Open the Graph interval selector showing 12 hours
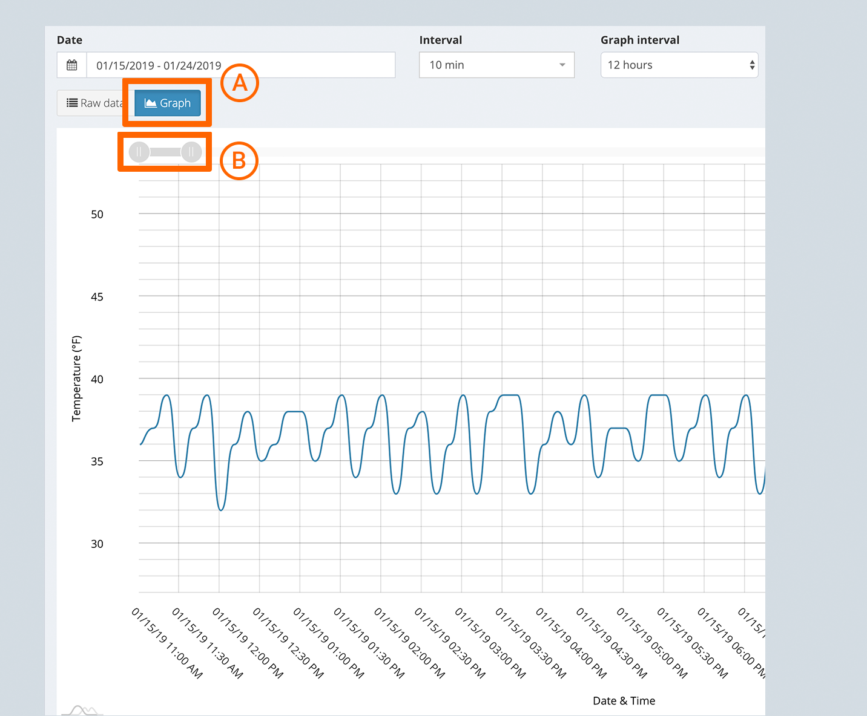The height and width of the screenshot is (716, 867). click(x=679, y=65)
